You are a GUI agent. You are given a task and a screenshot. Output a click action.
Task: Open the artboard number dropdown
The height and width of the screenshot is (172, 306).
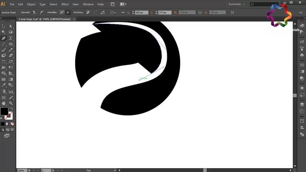click(53, 171)
